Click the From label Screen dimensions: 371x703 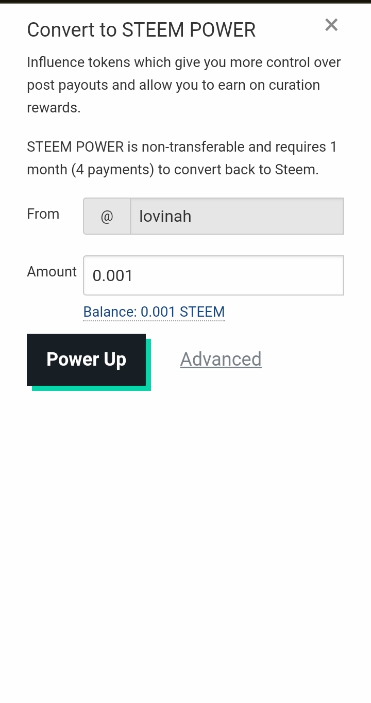tap(43, 214)
